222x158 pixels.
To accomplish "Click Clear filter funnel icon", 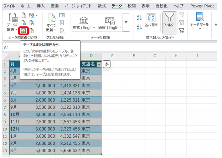I will coord(181,15).
